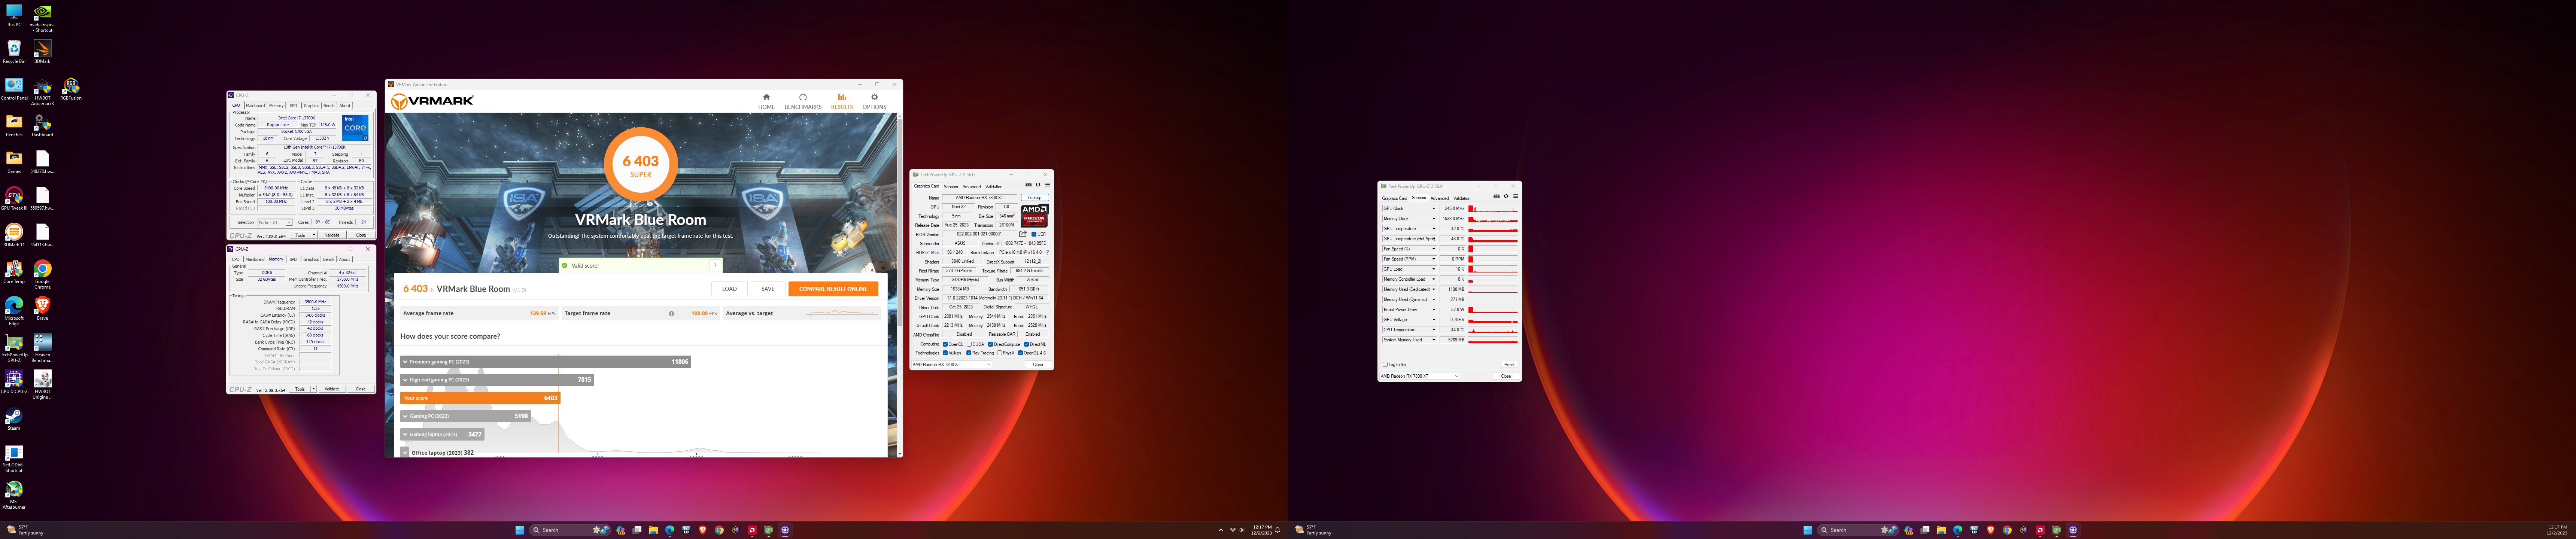This screenshot has width=2576, height=539.
Task: Click COMPARE RESULT ONLINE button
Action: 833,289
